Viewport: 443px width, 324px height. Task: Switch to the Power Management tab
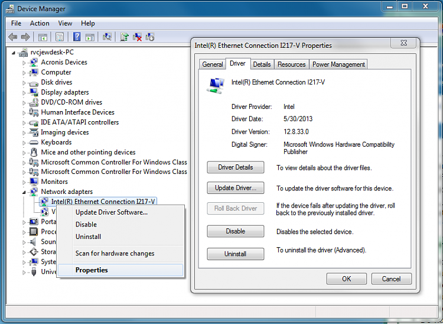(338, 64)
